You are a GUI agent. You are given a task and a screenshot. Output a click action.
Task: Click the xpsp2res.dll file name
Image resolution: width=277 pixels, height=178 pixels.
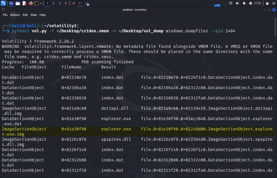tap(116, 139)
